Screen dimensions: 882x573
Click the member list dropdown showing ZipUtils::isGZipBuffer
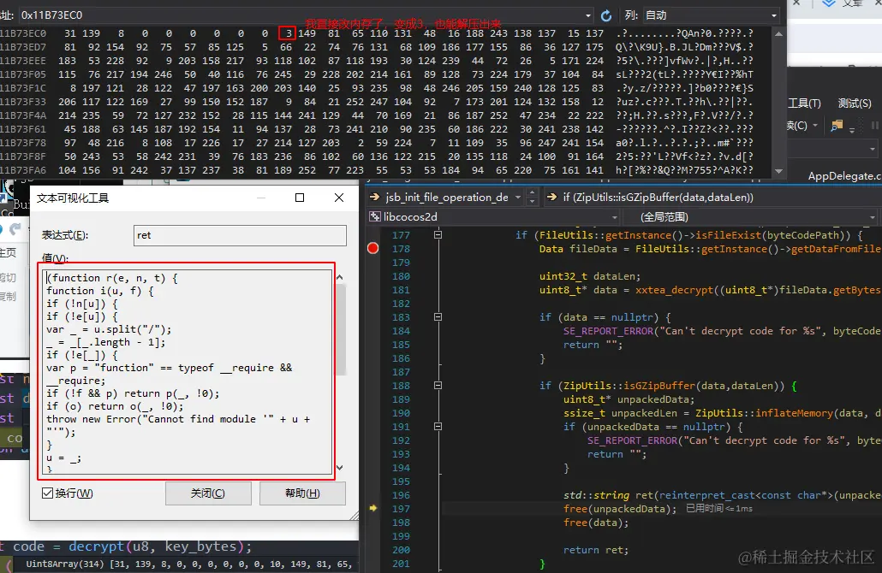click(x=712, y=198)
